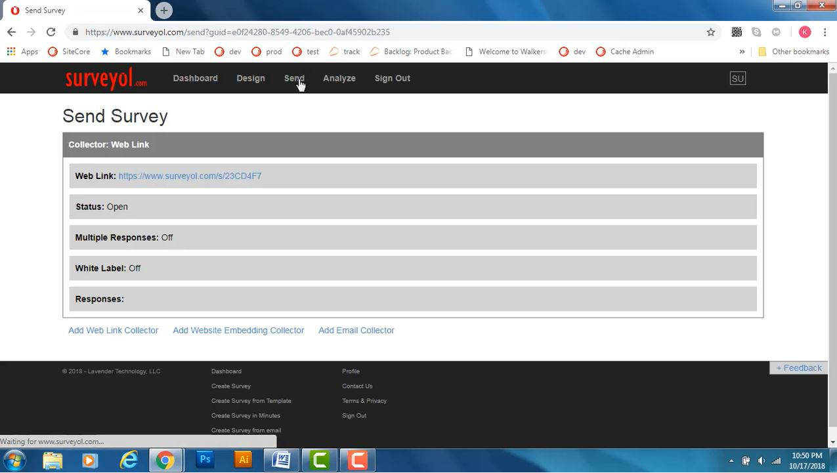
Task: Click the Status: Open row
Action: (413, 207)
